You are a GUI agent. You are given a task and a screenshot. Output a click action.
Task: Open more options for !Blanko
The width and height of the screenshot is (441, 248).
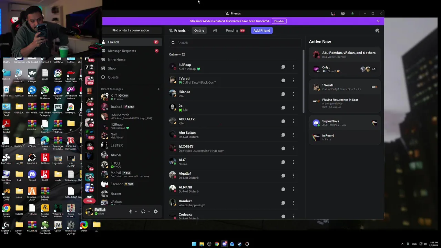point(294,94)
